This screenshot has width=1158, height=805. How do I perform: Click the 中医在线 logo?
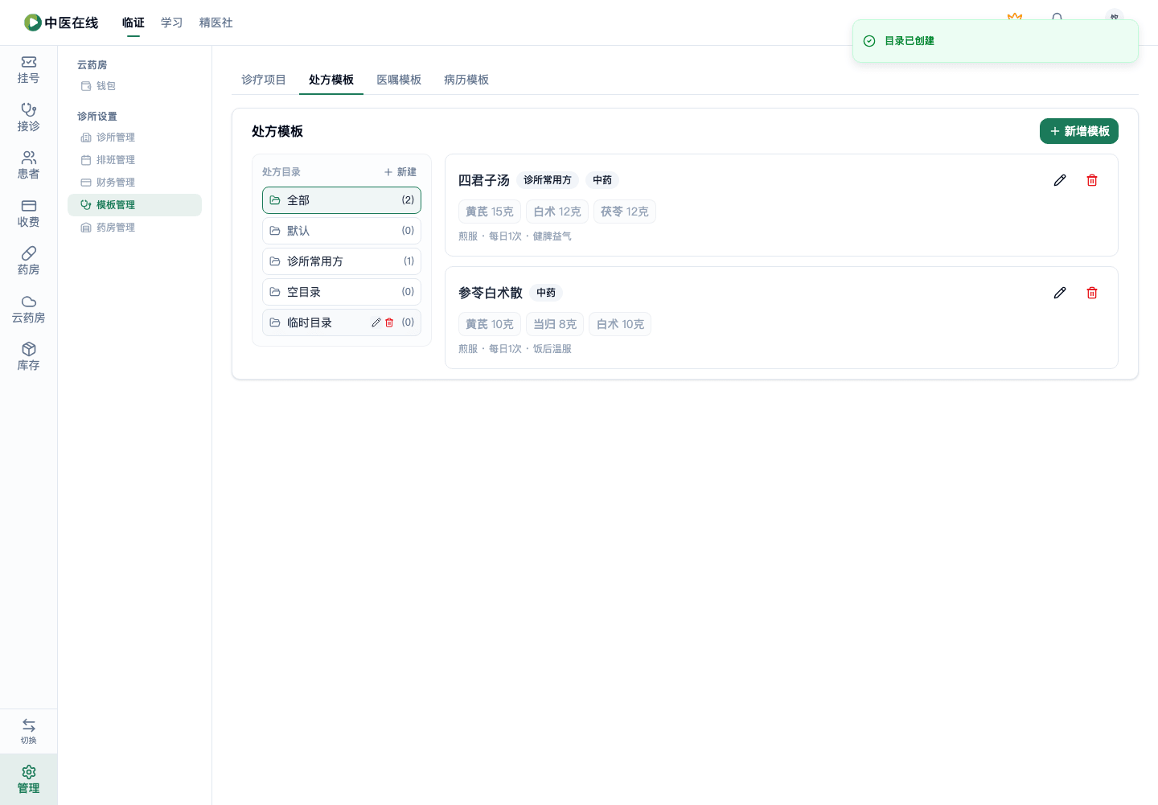tap(61, 23)
